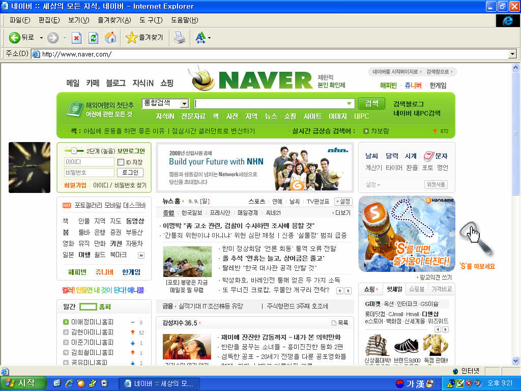
Task: Open Favorites star button
Action: (x=144, y=38)
